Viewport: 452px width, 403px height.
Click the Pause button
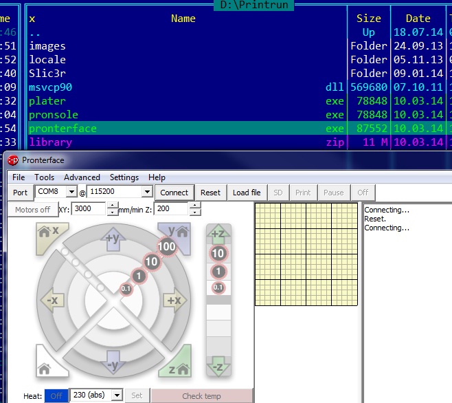click(x=334, y=193)
